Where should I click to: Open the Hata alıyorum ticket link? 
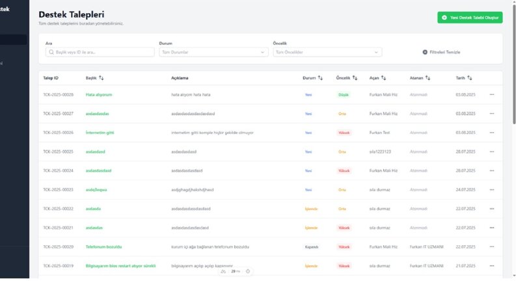coord(99,95)
